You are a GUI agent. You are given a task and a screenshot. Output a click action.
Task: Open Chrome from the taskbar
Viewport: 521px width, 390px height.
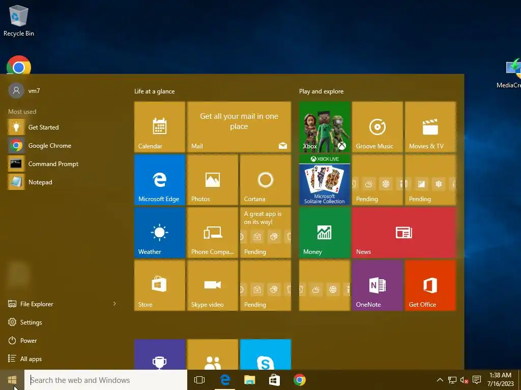(299, 380)
